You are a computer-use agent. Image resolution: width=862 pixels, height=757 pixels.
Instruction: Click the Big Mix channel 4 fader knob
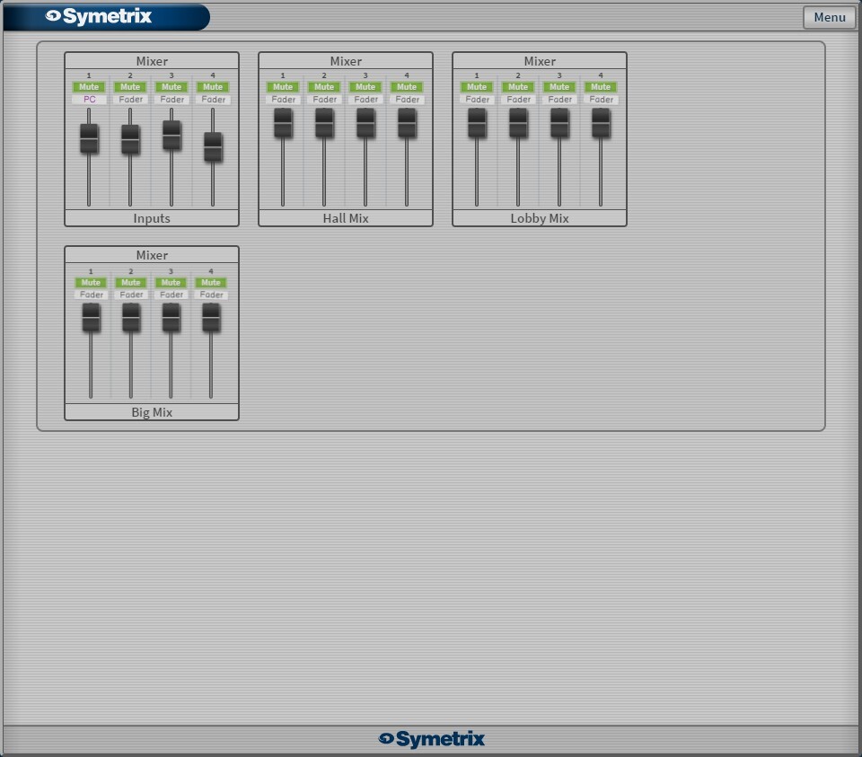[211, 318]
